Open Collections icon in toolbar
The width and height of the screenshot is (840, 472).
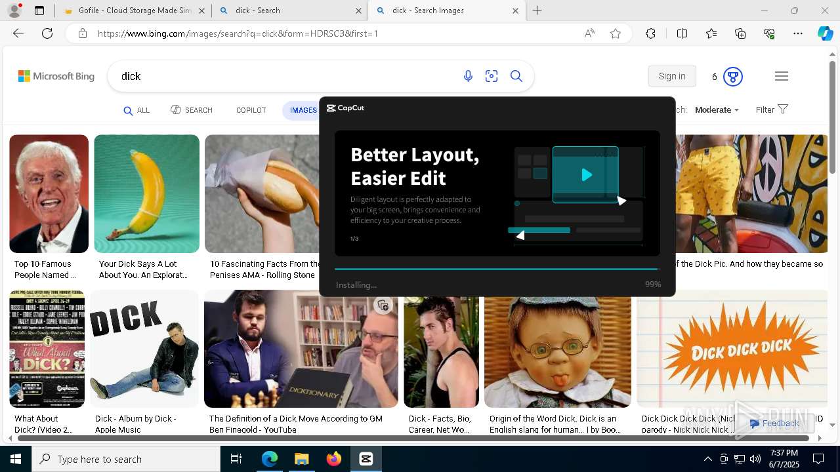coord(740,33)
